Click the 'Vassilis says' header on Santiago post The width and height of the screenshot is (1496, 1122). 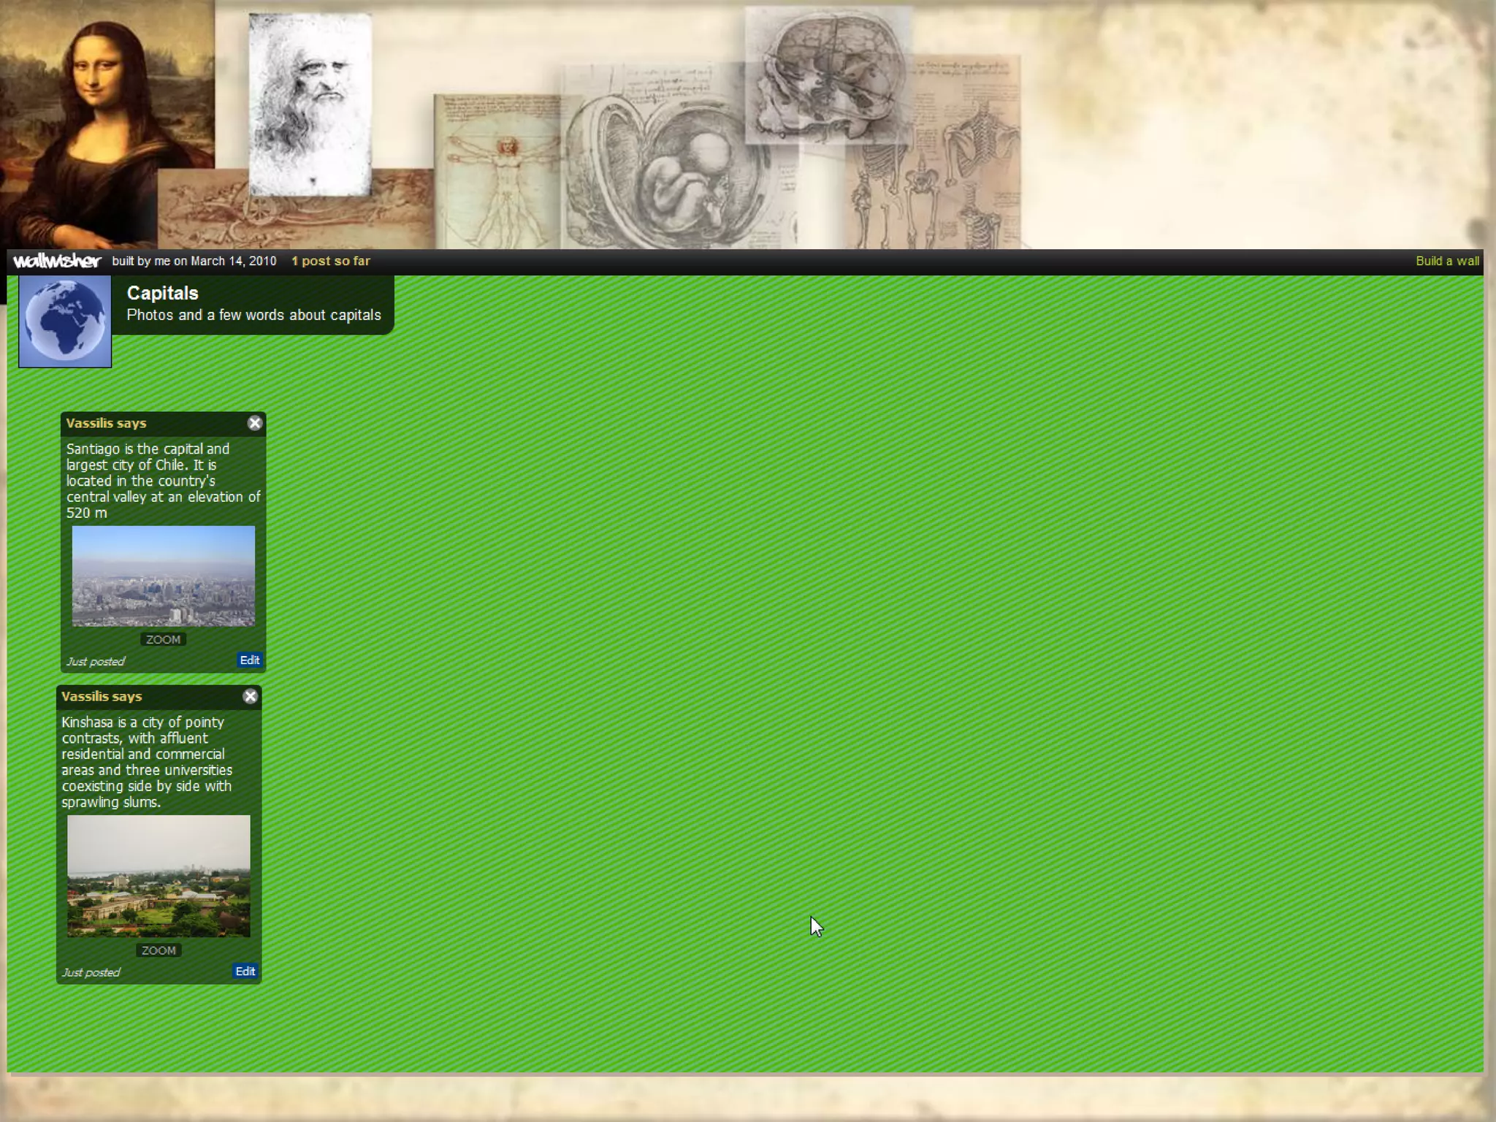coord(106,423)
